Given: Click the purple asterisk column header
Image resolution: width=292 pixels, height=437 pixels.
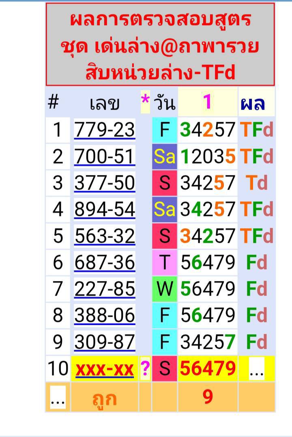Looking at the screenshot, I should pyautogui.click(x=145, y=102).
